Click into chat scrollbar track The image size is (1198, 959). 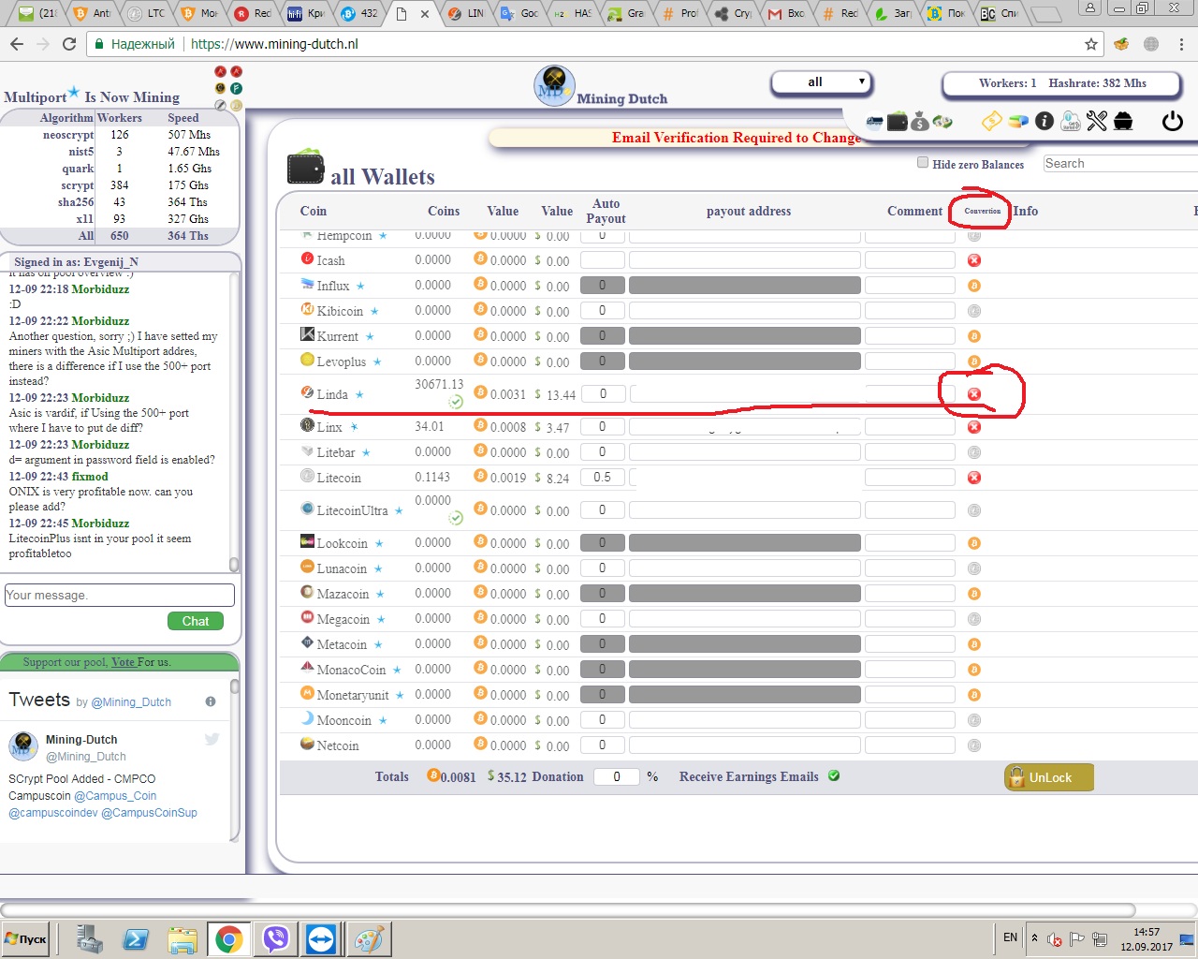coord(234,421)
